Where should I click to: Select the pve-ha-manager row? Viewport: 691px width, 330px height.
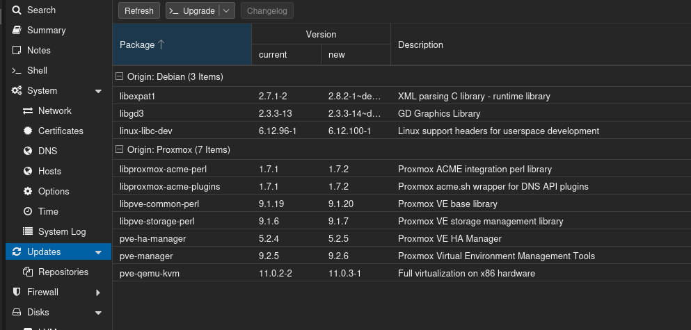click(402, 238)
